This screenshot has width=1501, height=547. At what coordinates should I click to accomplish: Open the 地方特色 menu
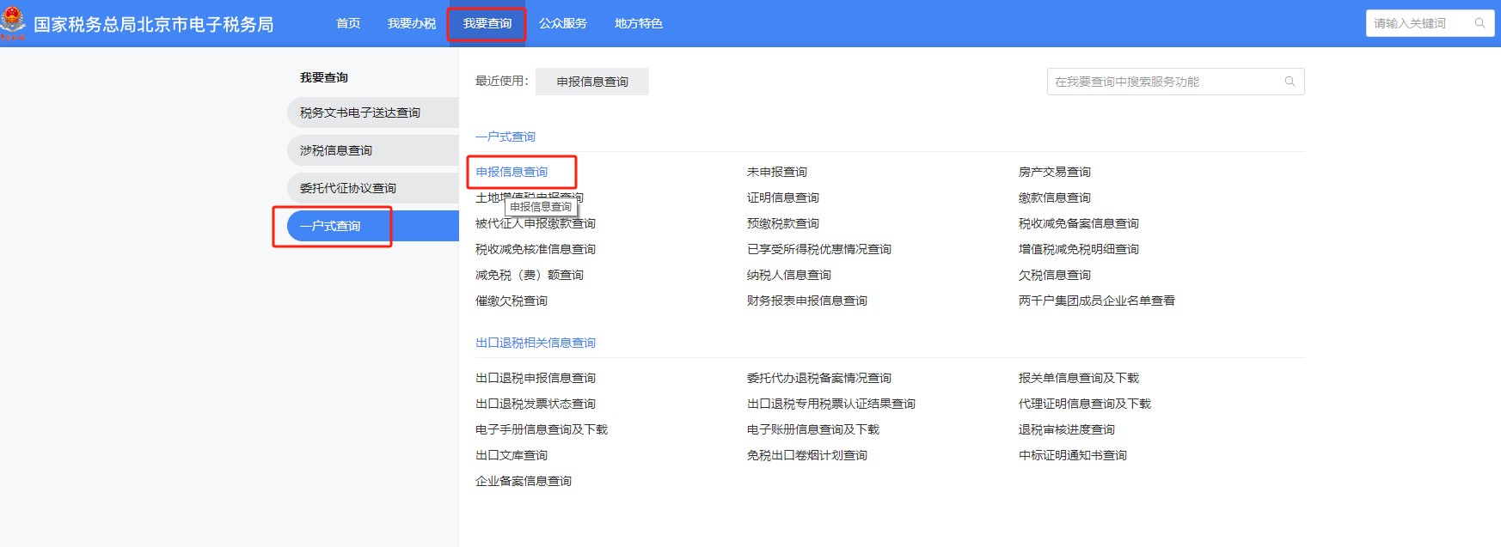639,23
